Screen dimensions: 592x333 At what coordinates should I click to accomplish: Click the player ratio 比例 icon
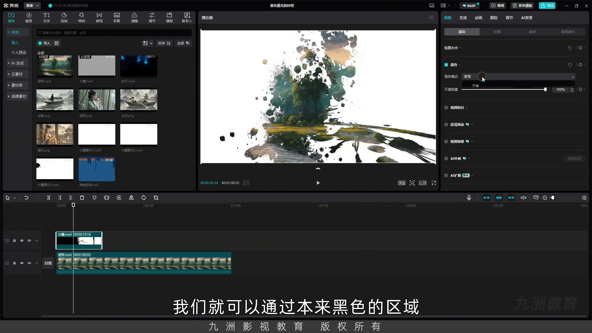click(x=423, y=183)
